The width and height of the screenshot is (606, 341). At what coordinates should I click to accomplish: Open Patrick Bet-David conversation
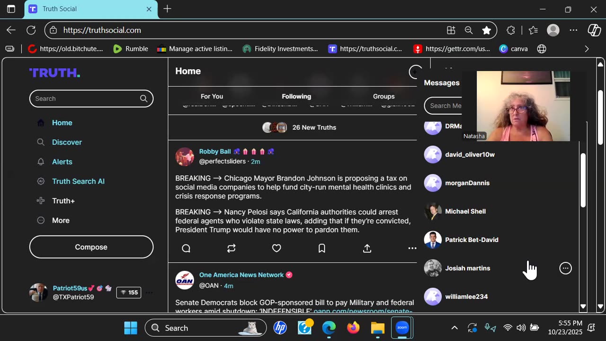[472, 240]
